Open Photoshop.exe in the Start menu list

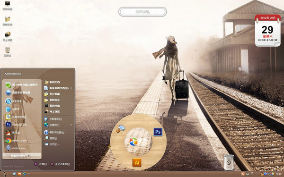[16, 125]
